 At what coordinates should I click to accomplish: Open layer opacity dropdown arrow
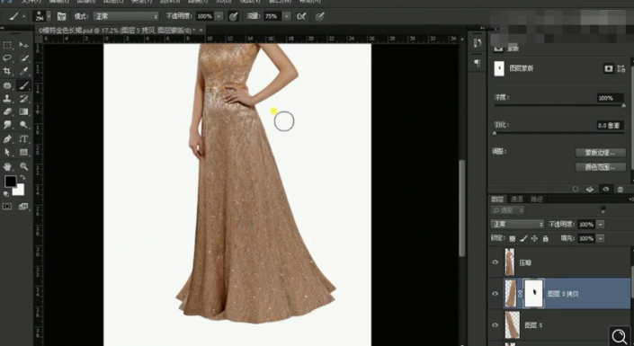[601, 224]
